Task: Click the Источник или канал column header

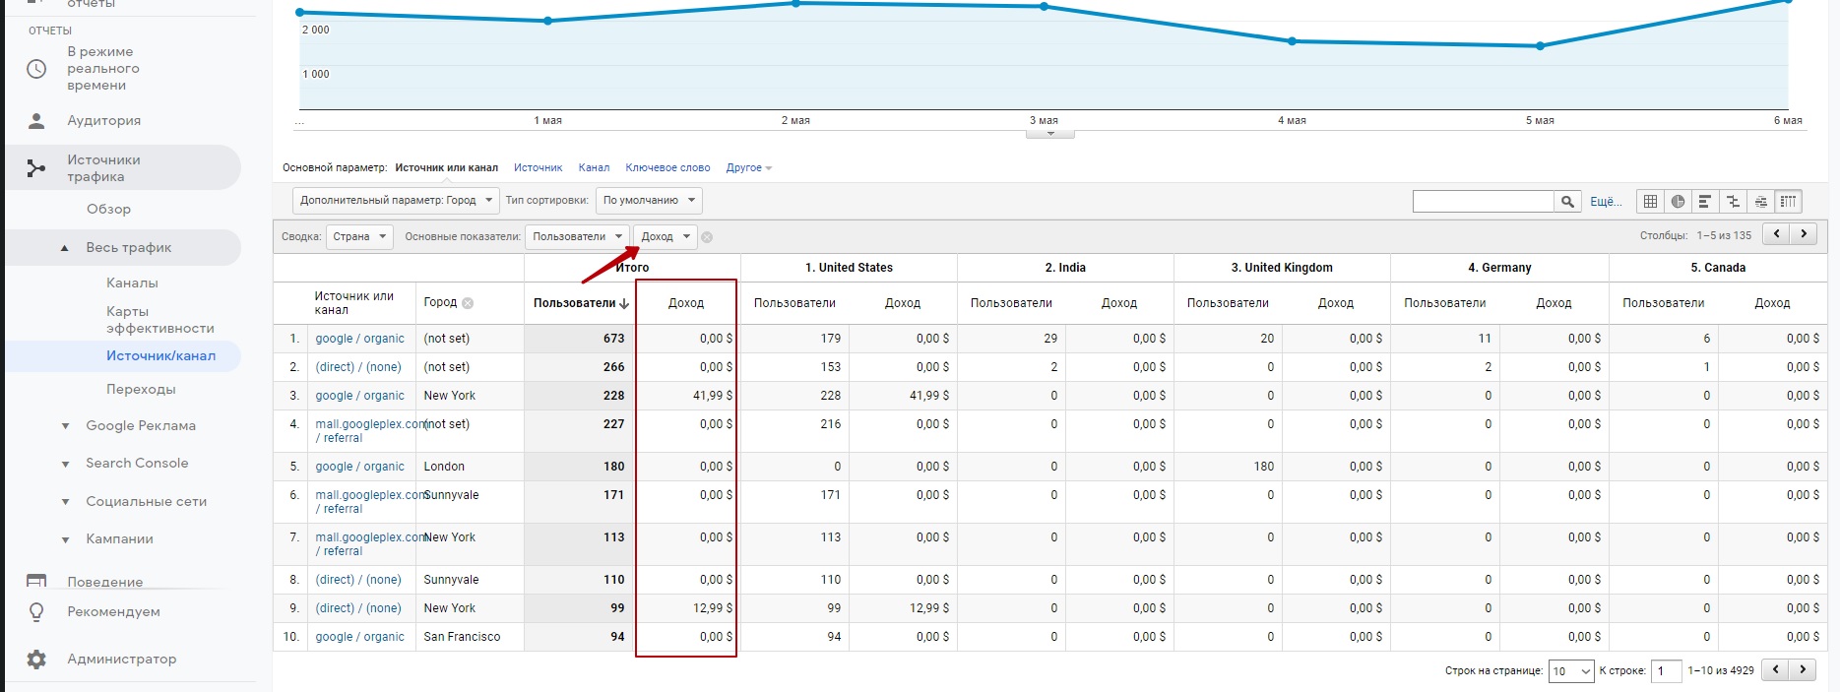Action: (x=353, y=303)
